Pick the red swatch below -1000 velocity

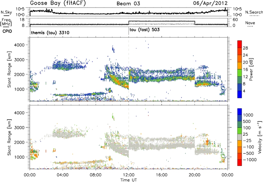click(x=240, y=163)
